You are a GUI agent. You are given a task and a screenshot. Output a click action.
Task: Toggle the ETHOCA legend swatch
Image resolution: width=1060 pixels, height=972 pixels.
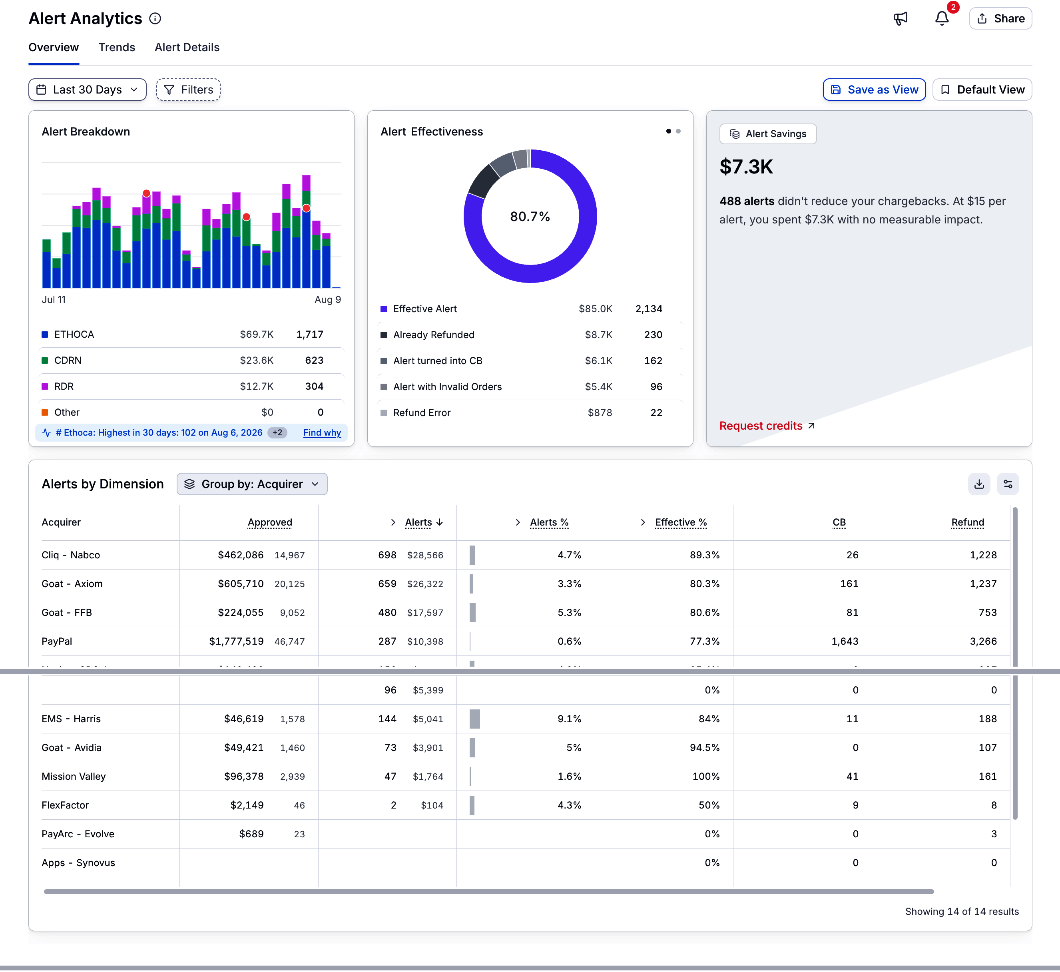tap(45, 335)
